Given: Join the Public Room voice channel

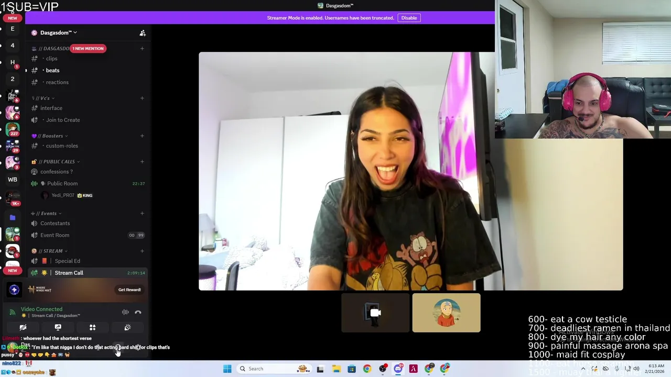Looking at the screenshot, I should (88, 183).
